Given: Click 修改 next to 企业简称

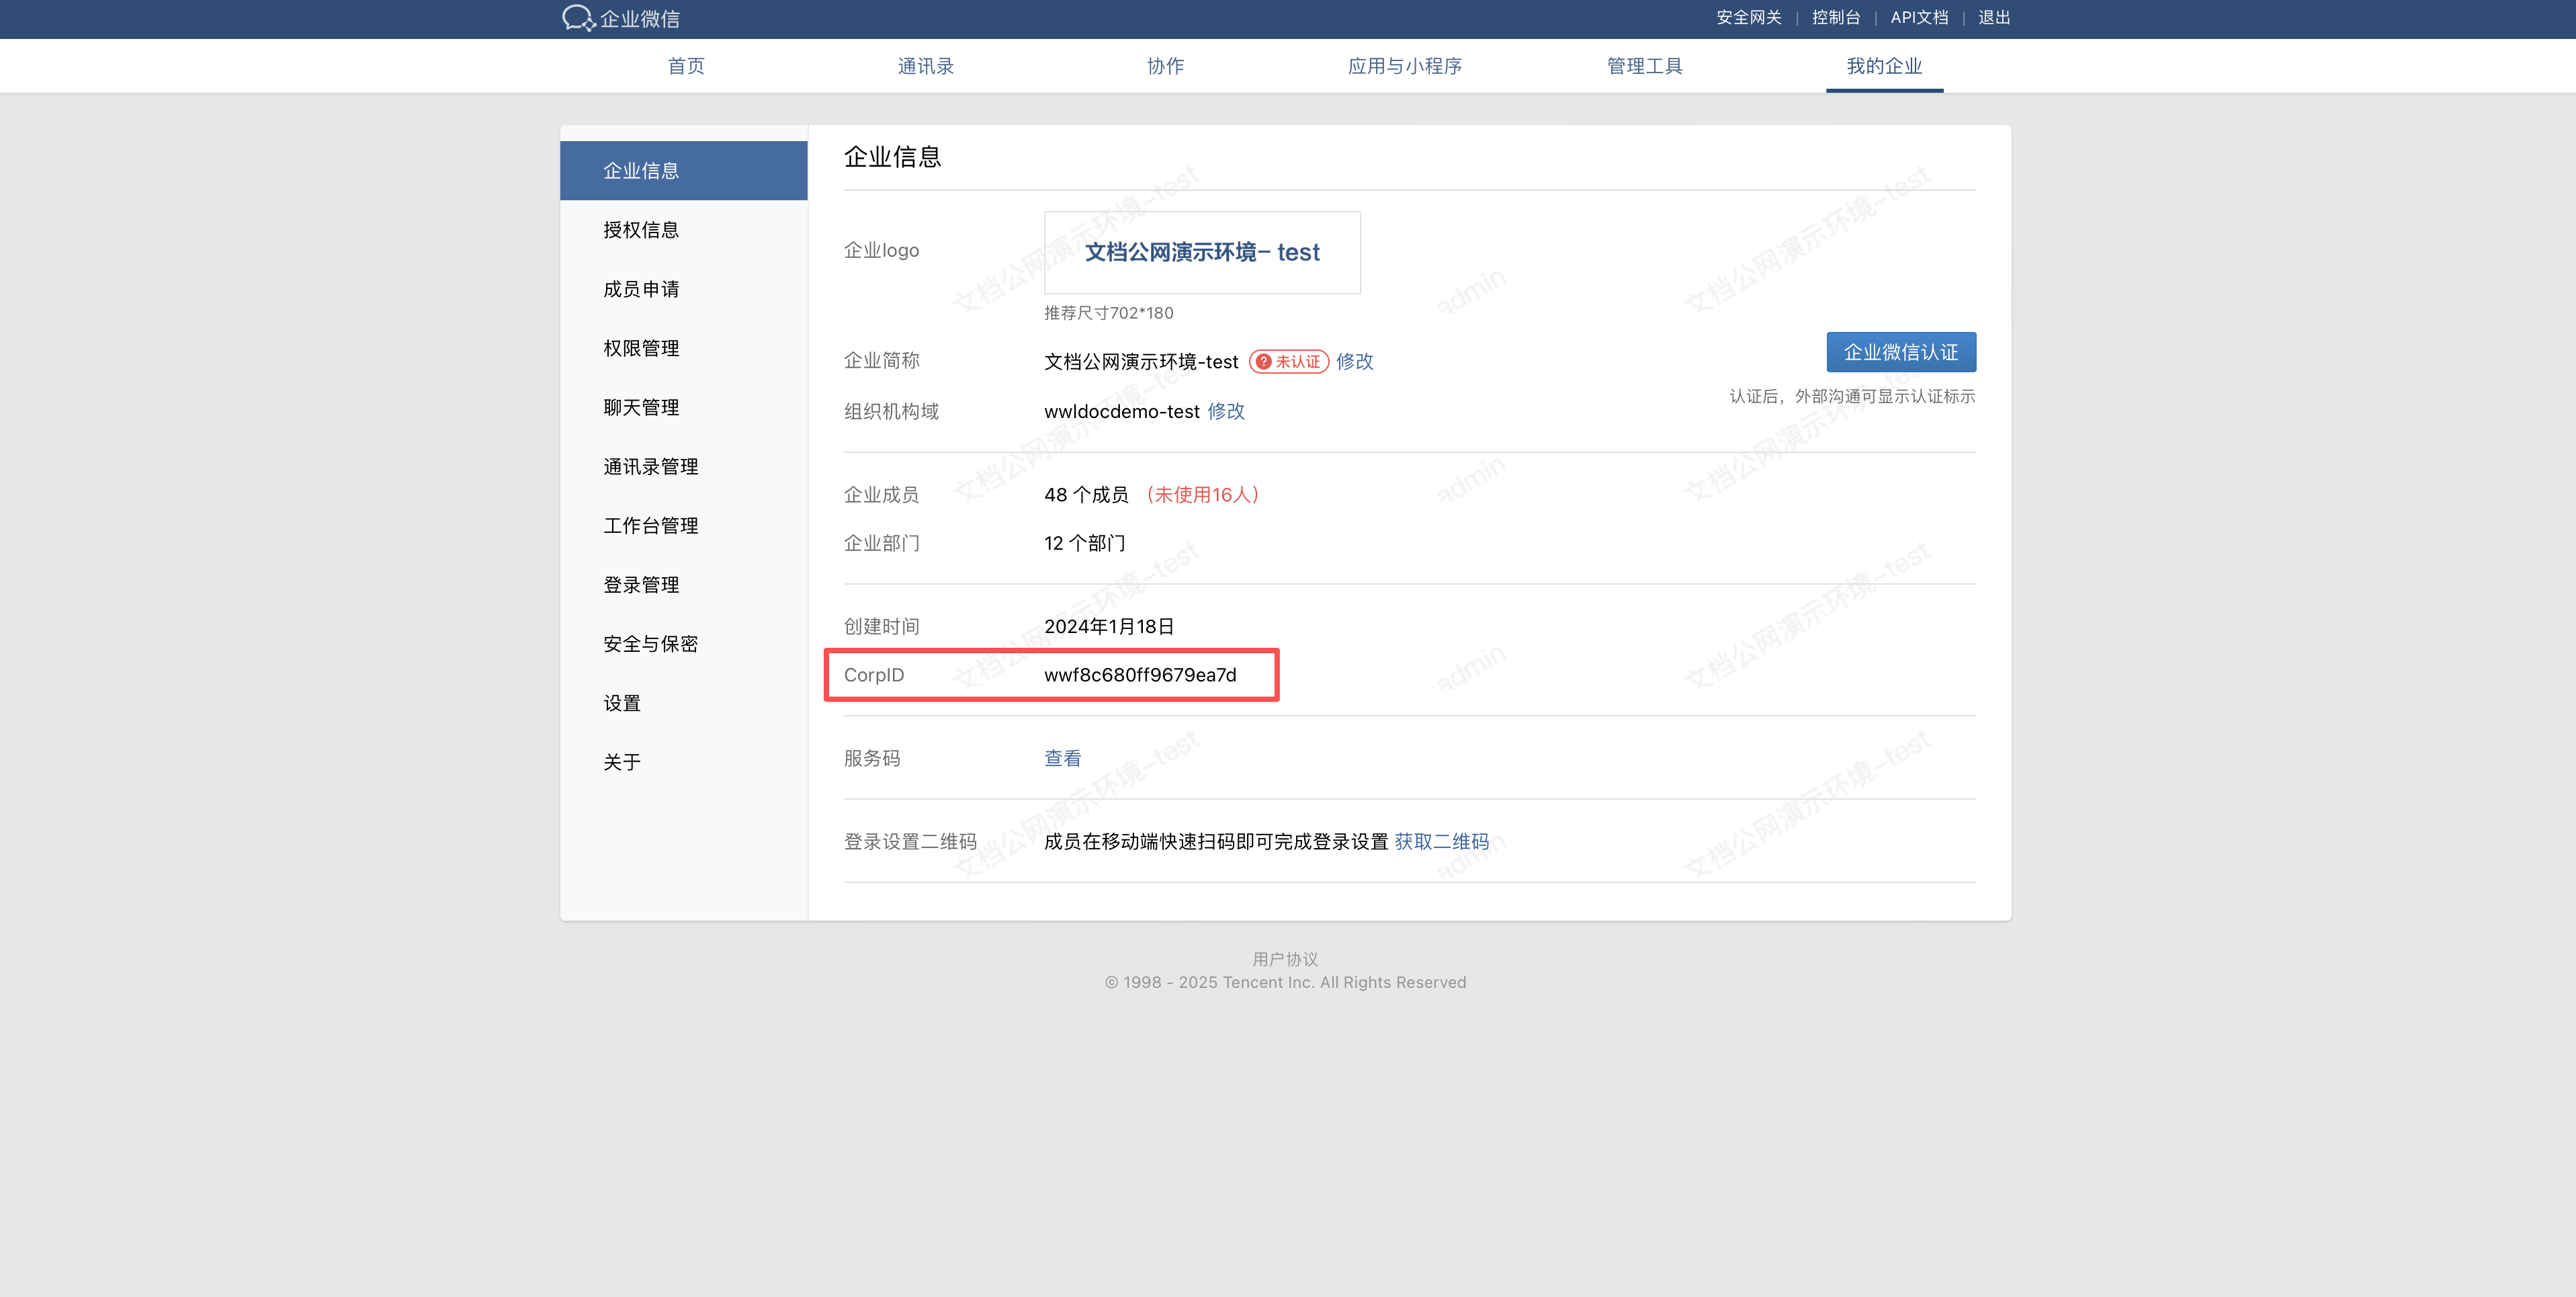Looking at the screenshot, I should (x=1354, y=361).
